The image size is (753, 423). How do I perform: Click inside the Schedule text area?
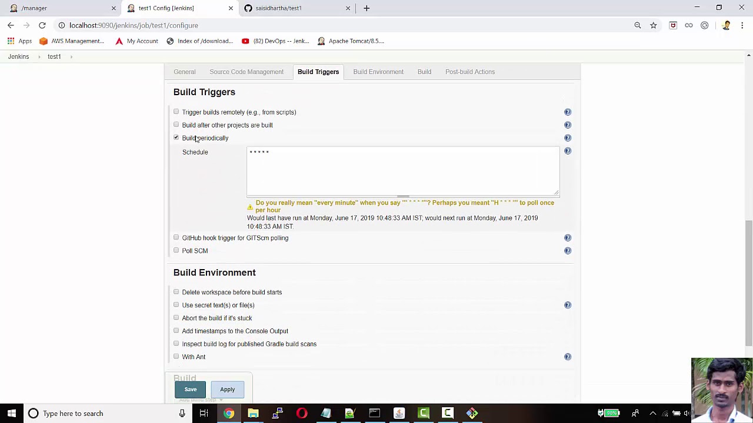pyautogui.click(x=403, y=171)
